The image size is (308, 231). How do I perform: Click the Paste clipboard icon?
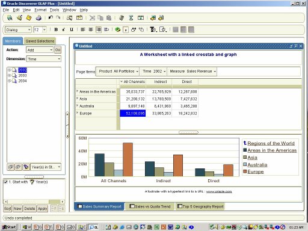[109, 18]
